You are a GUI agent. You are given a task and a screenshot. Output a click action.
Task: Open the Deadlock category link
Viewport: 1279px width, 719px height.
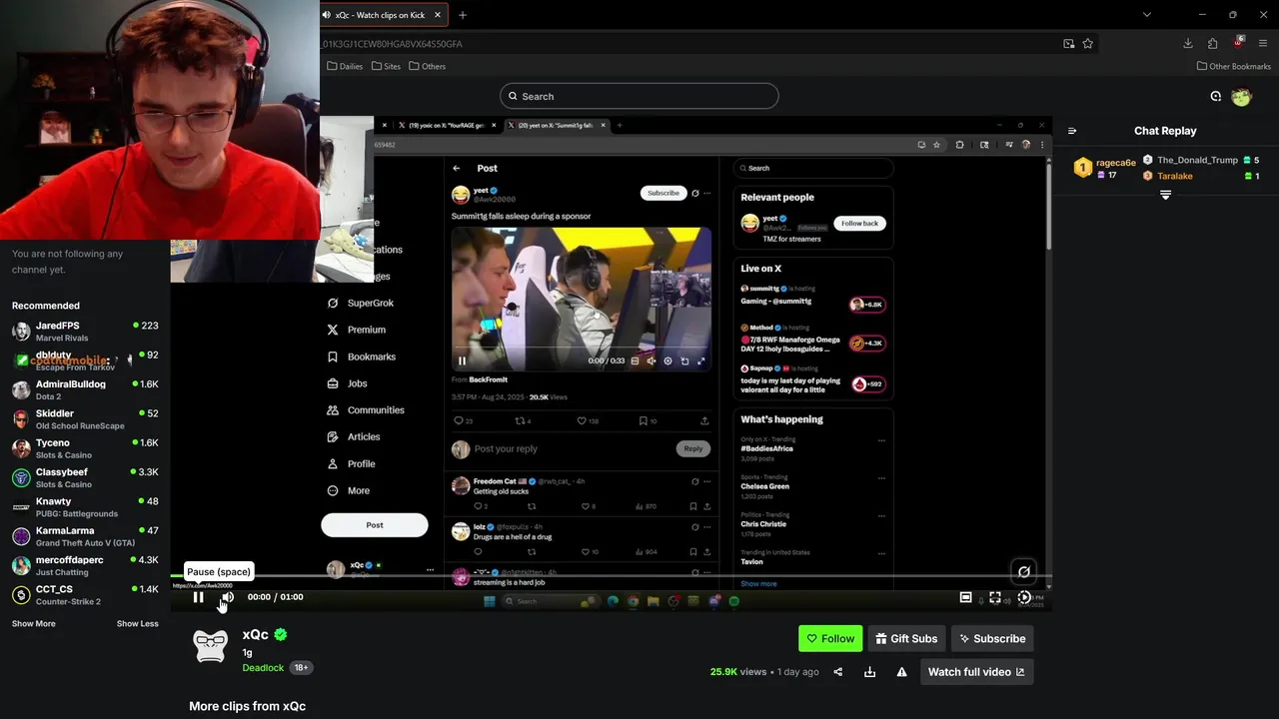263,667
